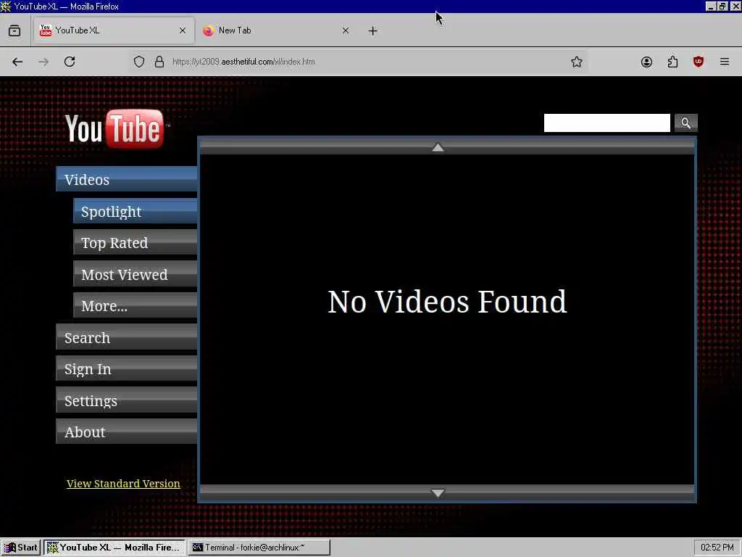Open a new tab with the plus icon
Viewport: 742px width, 557px height.
pyautogui.click(x=373, y=30)
